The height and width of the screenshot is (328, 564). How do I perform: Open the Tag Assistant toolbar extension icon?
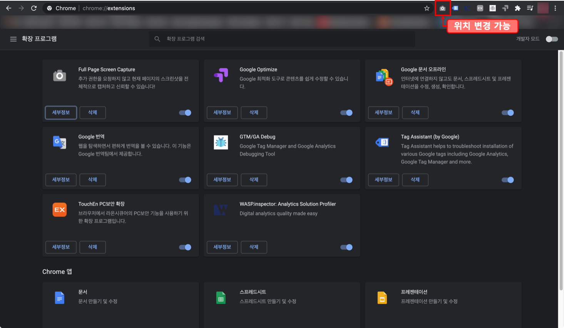pos(455,8)
